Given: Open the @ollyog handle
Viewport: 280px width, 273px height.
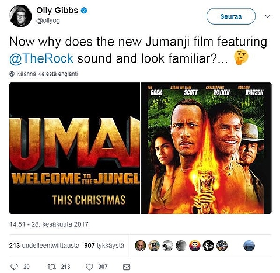Looking at the screenshot, I should 48,20.
